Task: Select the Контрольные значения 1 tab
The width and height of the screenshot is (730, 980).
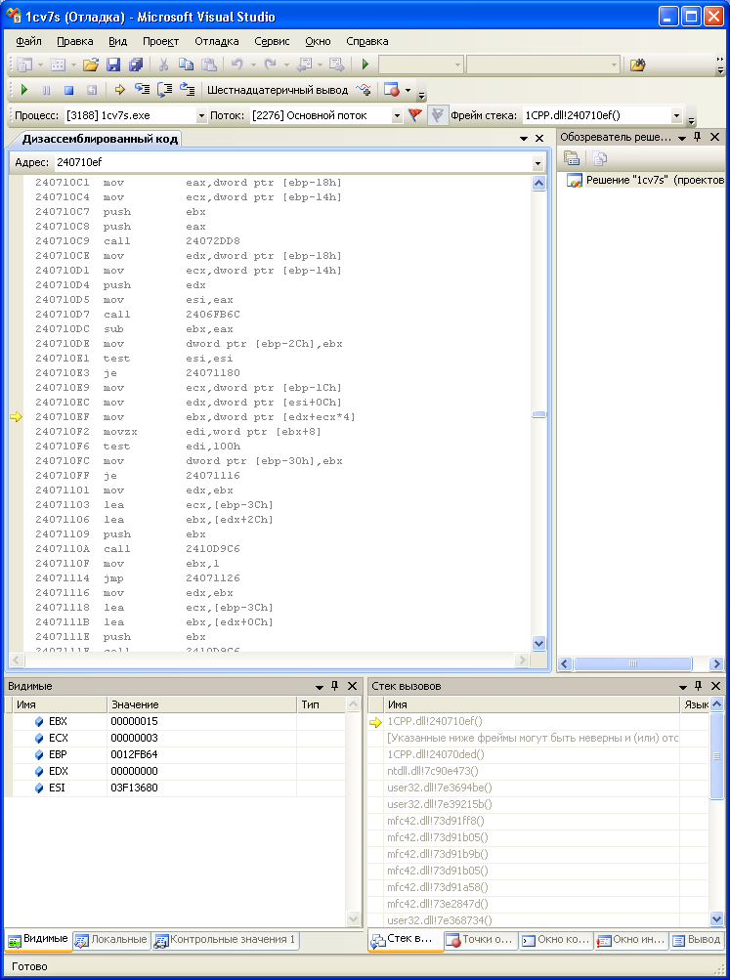Action: tap(226, 940)
